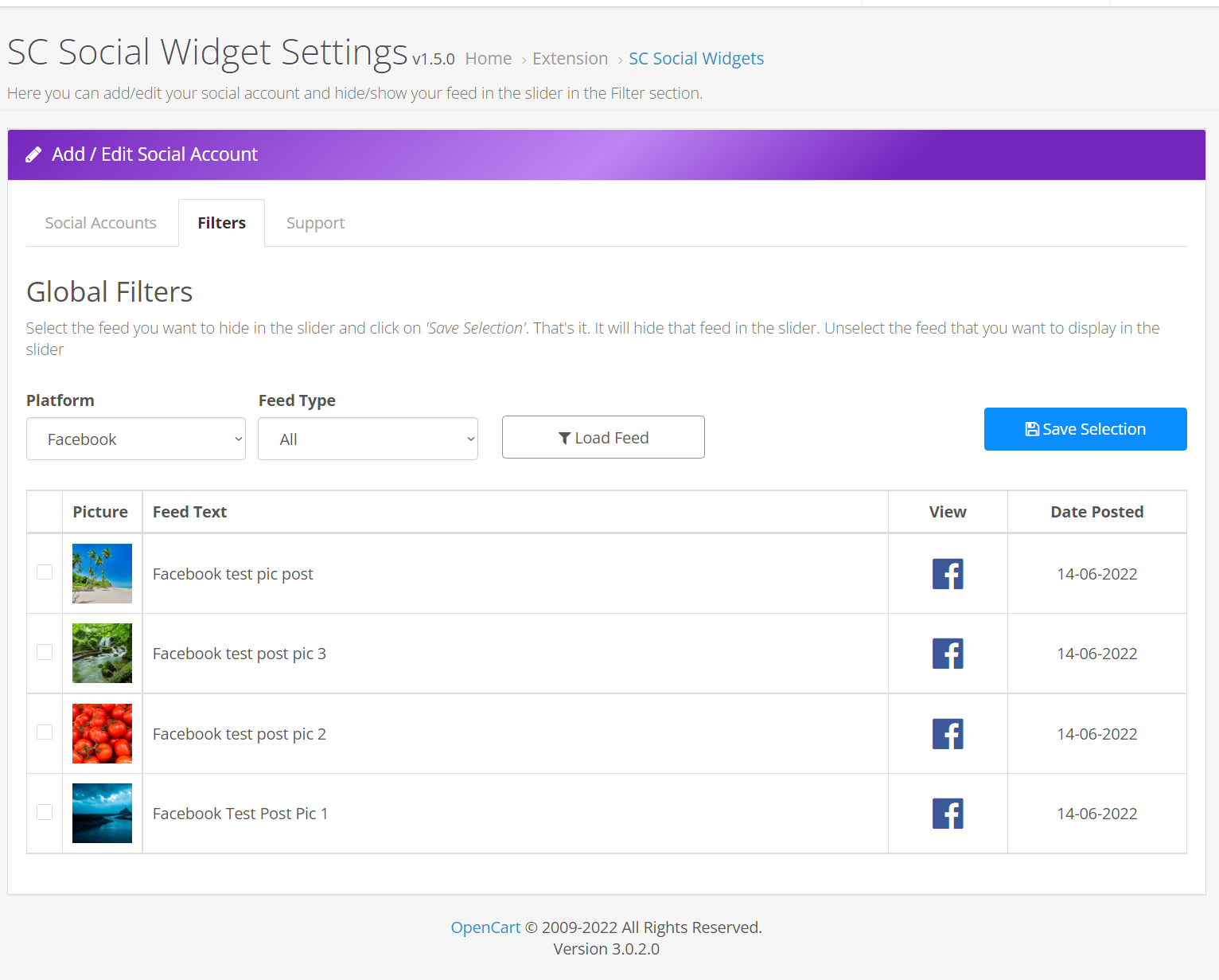Viewport: 1219px width, 980px height.
Task: Open Facebook link for 'Facebook test pic post'
Action: click(x=948, y=574)
